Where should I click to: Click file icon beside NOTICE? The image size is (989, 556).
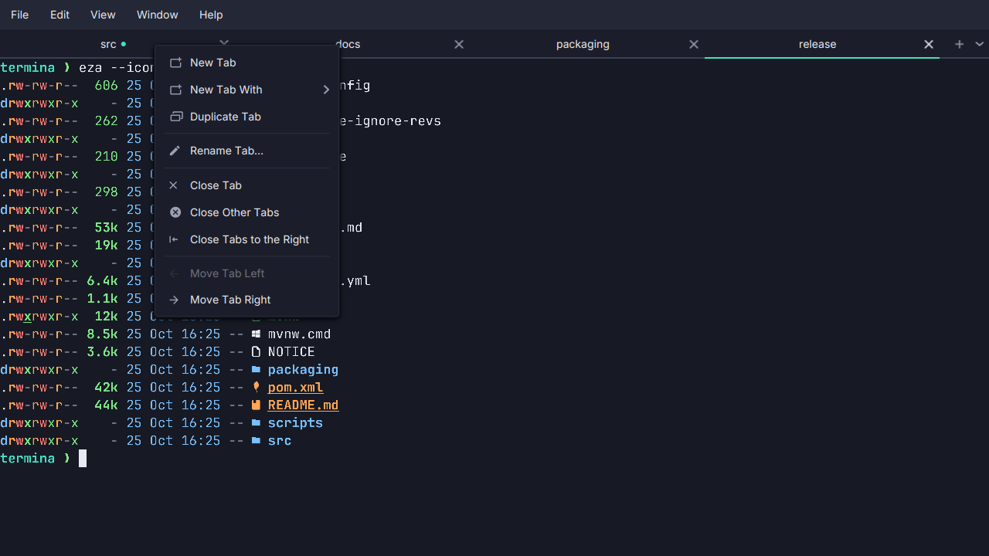point(257,352)
